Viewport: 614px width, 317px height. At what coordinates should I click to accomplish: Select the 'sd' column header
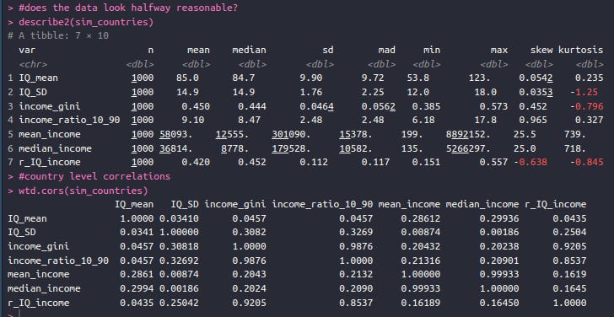328,50
